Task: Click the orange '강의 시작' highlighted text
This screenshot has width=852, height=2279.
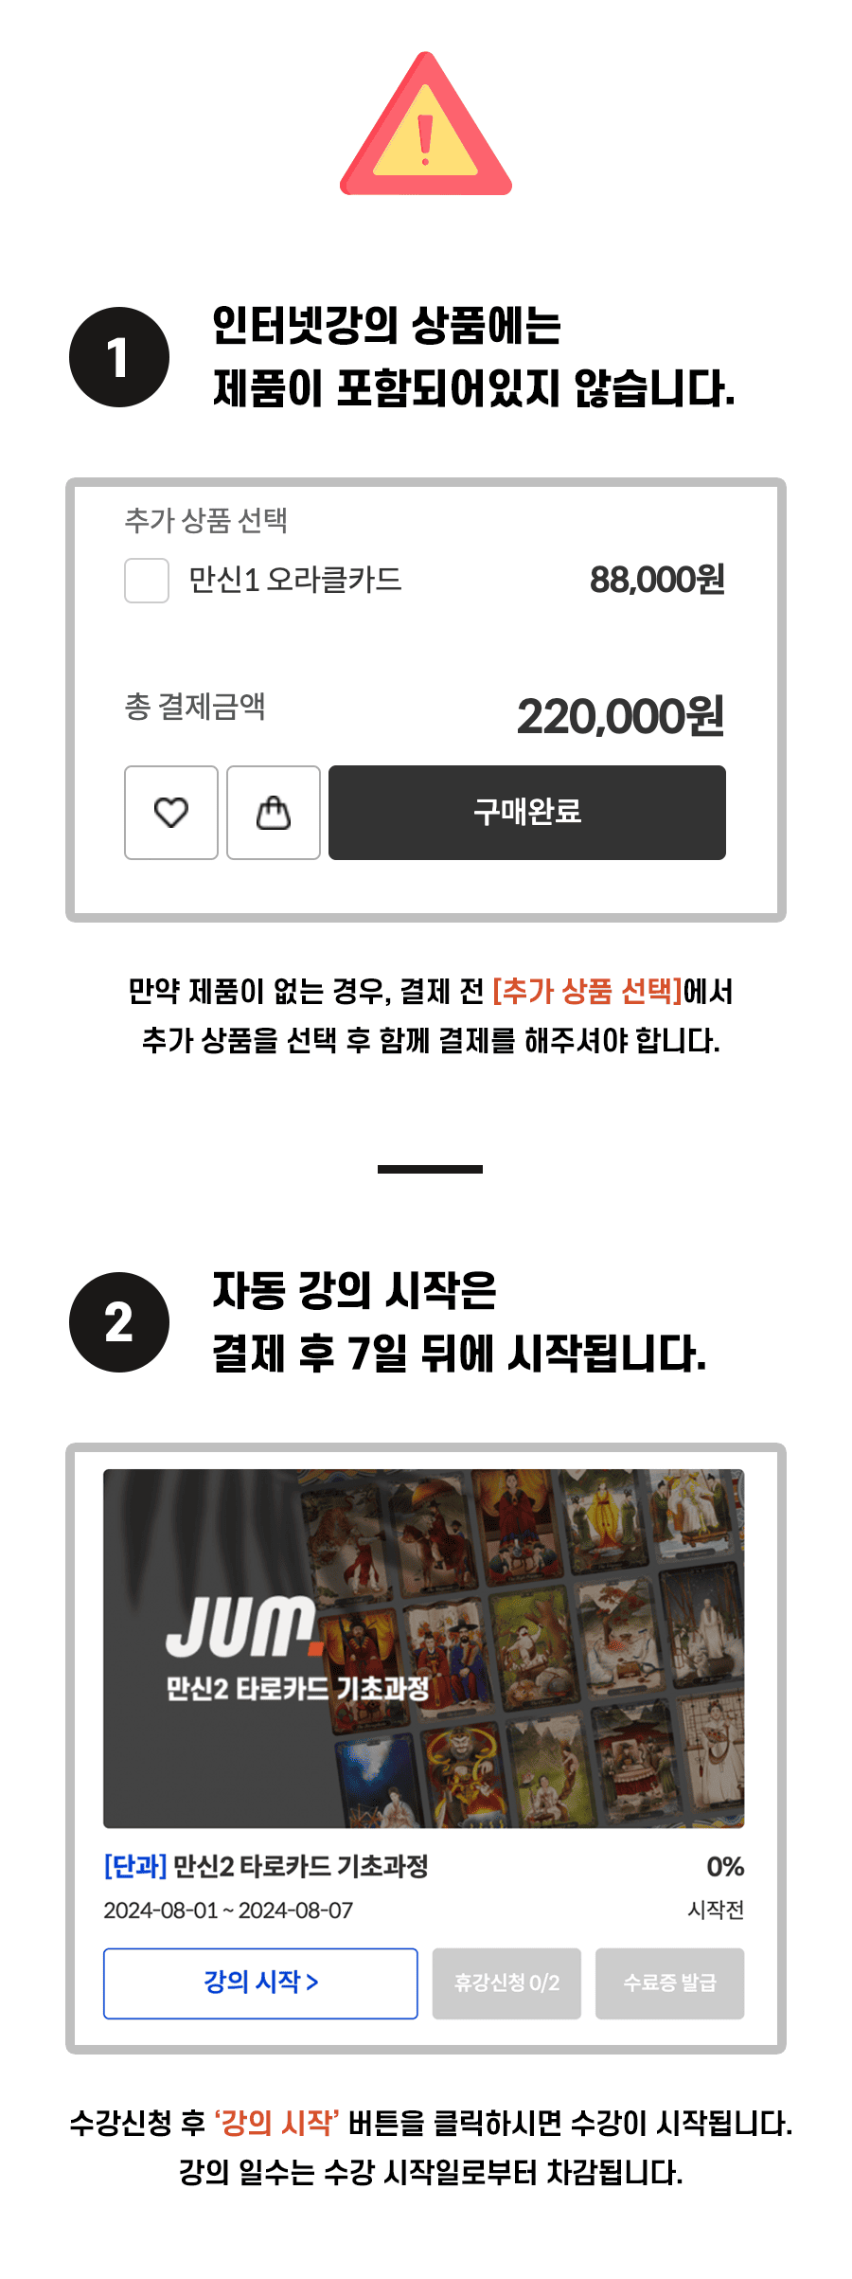Action: [276, 2124]
